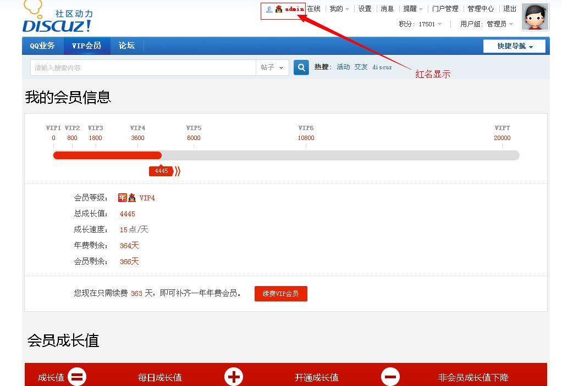Image resolution: width=562 pixels, height=386 pixels.
Task: Click the red VIP growth progress bar
Action: coord(107,155)
